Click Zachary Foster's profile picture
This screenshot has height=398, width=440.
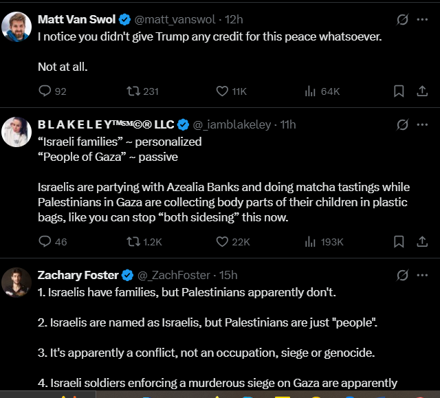16,283
